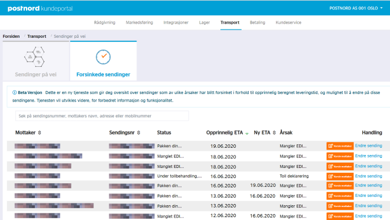Image resolution: width=390 pixels, height=220 pixels.
Task: Click the hexagon icon on Sendinger på vei tab
Action: coord(35,57)
